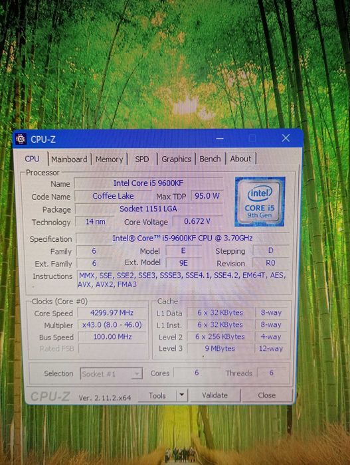Switch to the SPD tab
Screen dimensions: 350x465
tap(142, 159)
